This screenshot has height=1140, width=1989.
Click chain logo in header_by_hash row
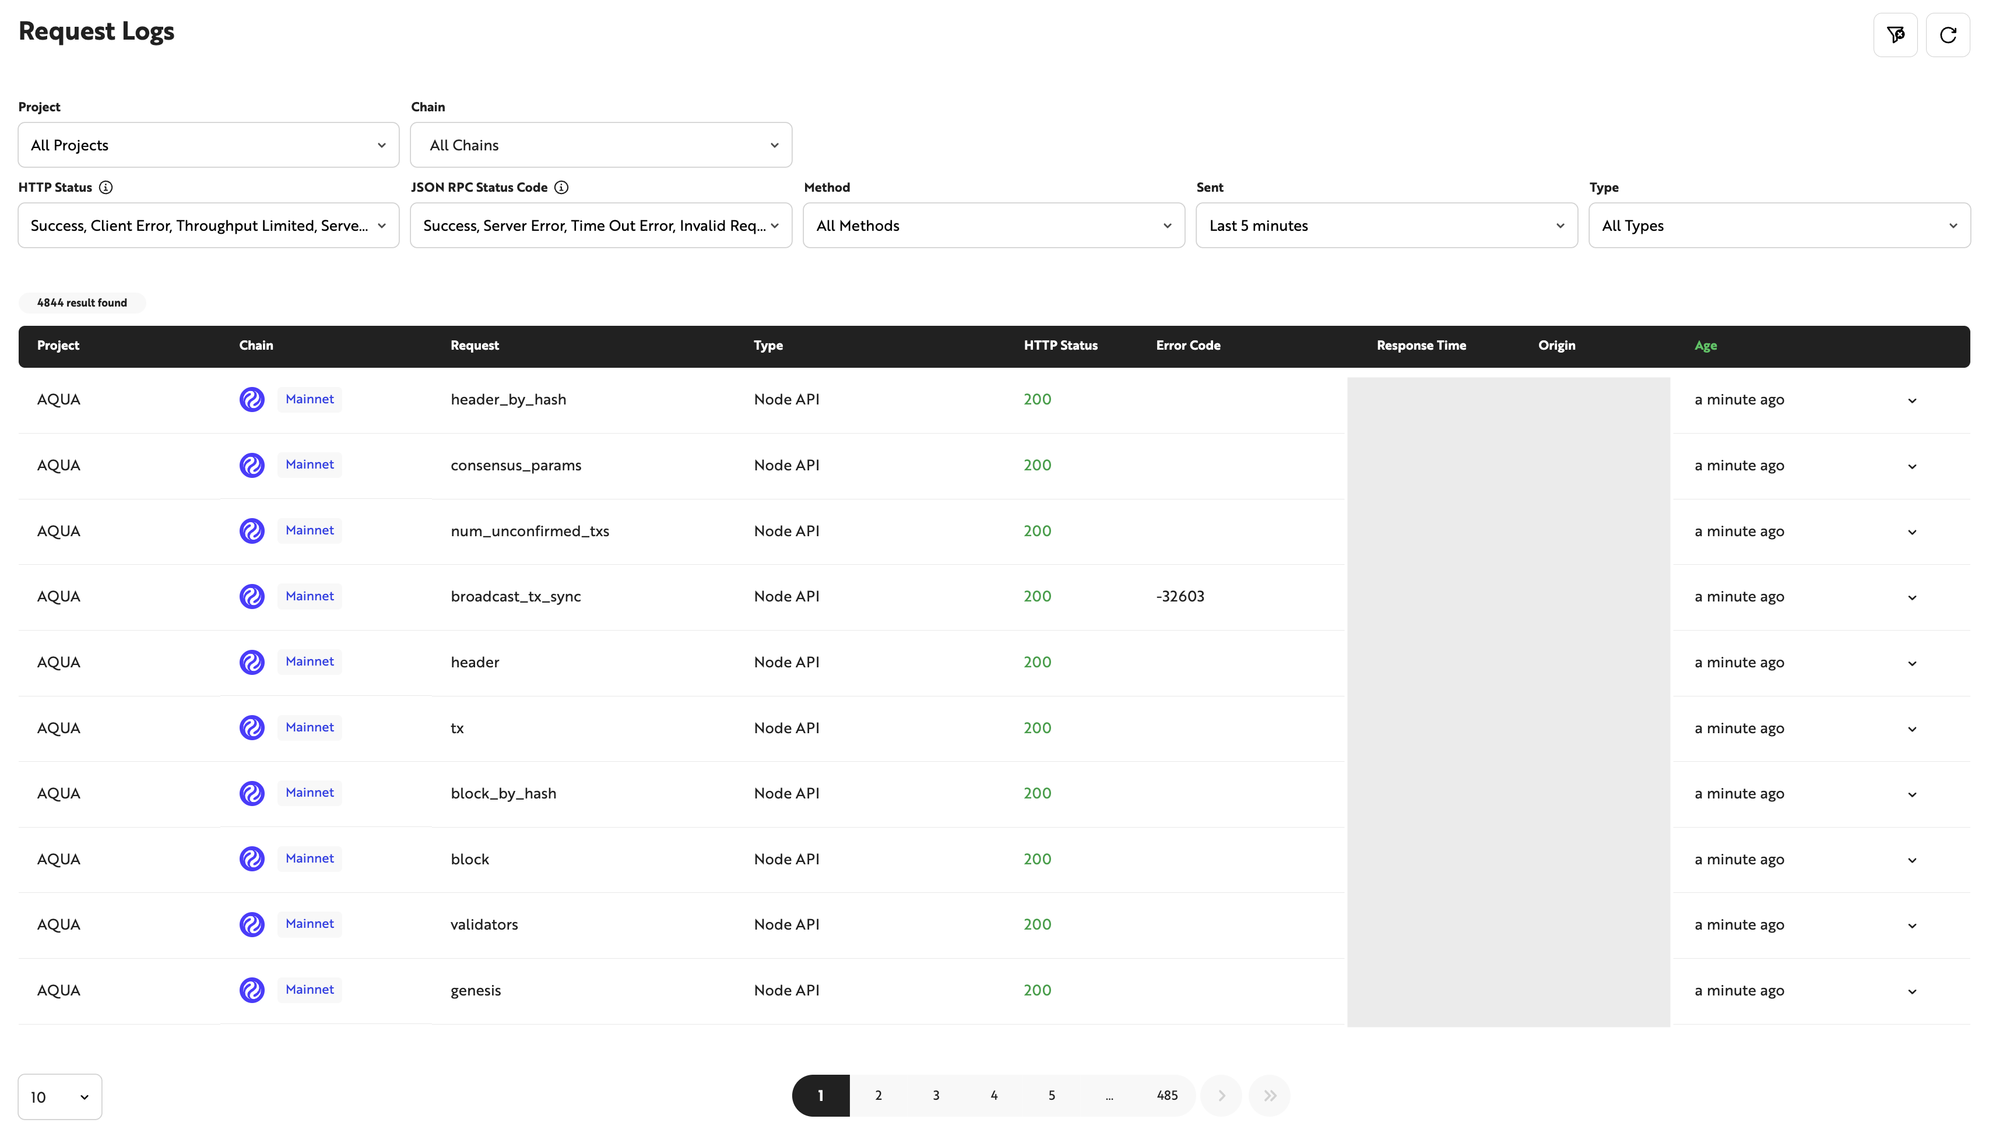(x=251, y=399)
